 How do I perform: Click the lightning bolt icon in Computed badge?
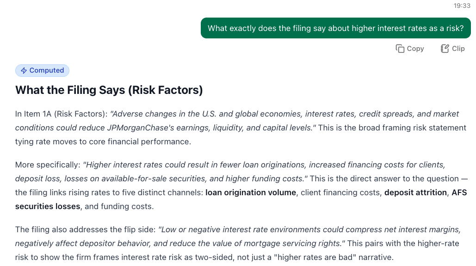(24, 70)
